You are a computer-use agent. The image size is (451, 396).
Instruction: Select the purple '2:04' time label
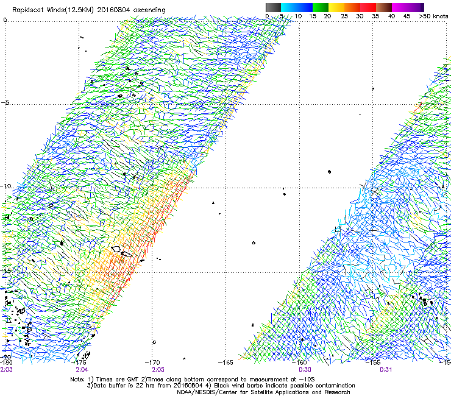point(82,370)
